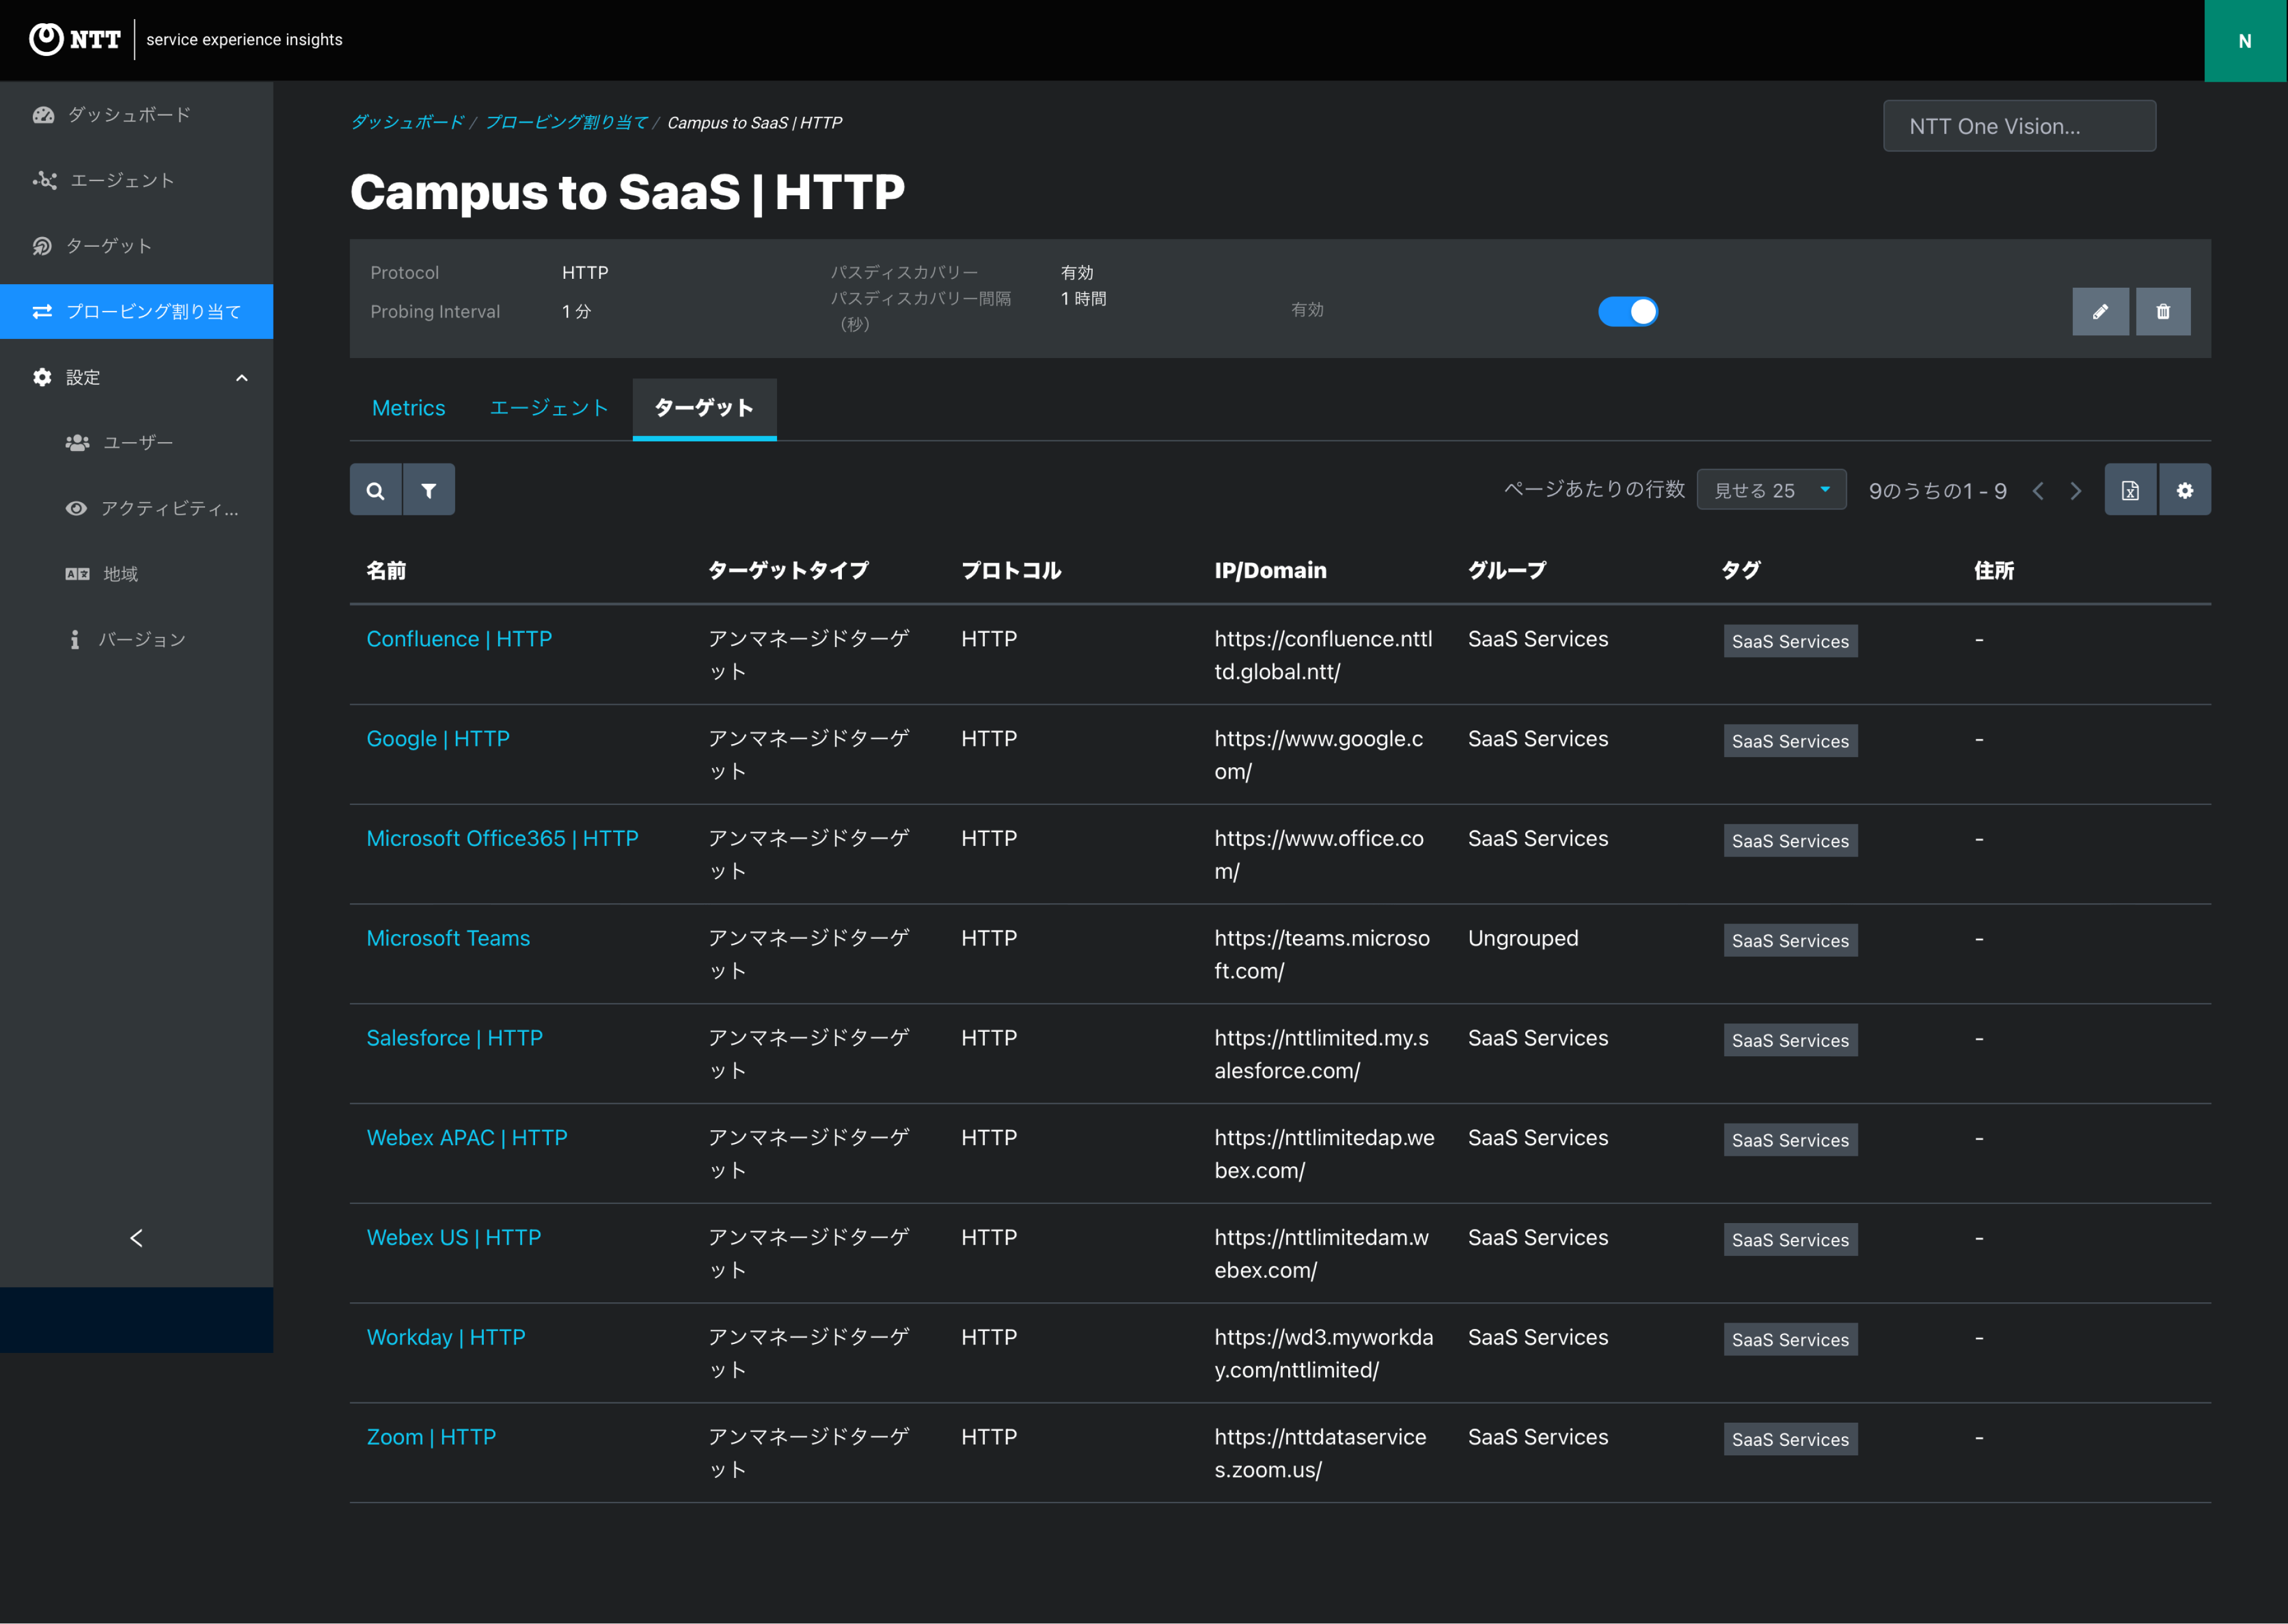
Task: Click https://www.google.com/ domain cell
Action: pos(1319,755)
